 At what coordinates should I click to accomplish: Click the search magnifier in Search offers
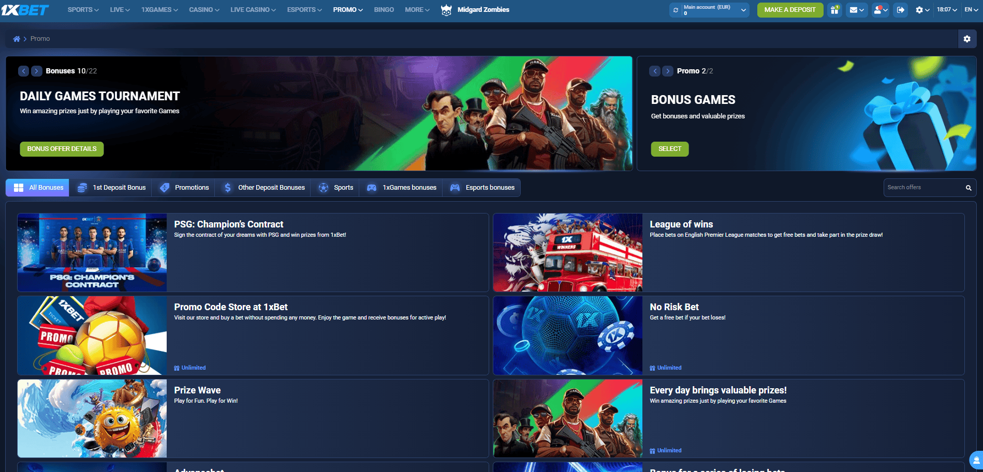[x=968, y=188]
